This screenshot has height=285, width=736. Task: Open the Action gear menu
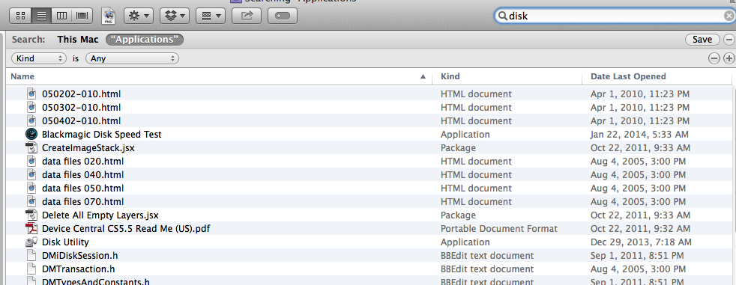(139, 16)
